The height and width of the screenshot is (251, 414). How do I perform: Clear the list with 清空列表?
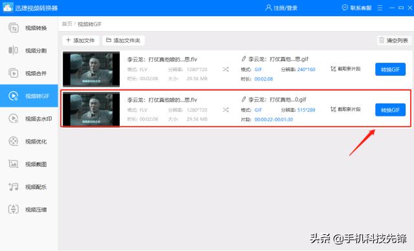[394, 40]
